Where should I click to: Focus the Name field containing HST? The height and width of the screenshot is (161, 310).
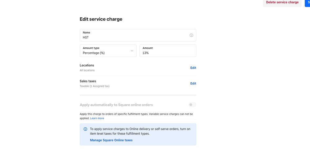[x=134, y=37]
